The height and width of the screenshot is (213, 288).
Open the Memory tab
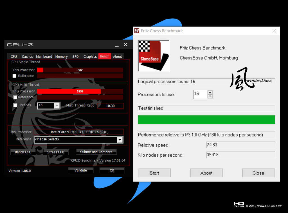[61, 57]
